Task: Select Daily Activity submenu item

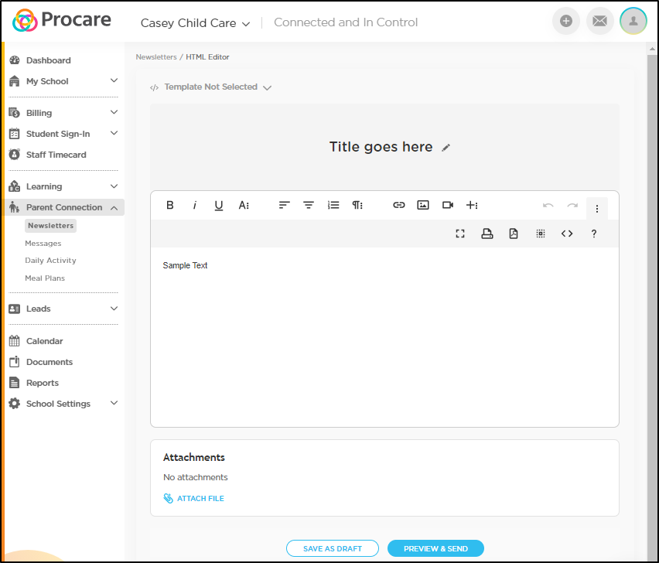Action: point(50,260)
